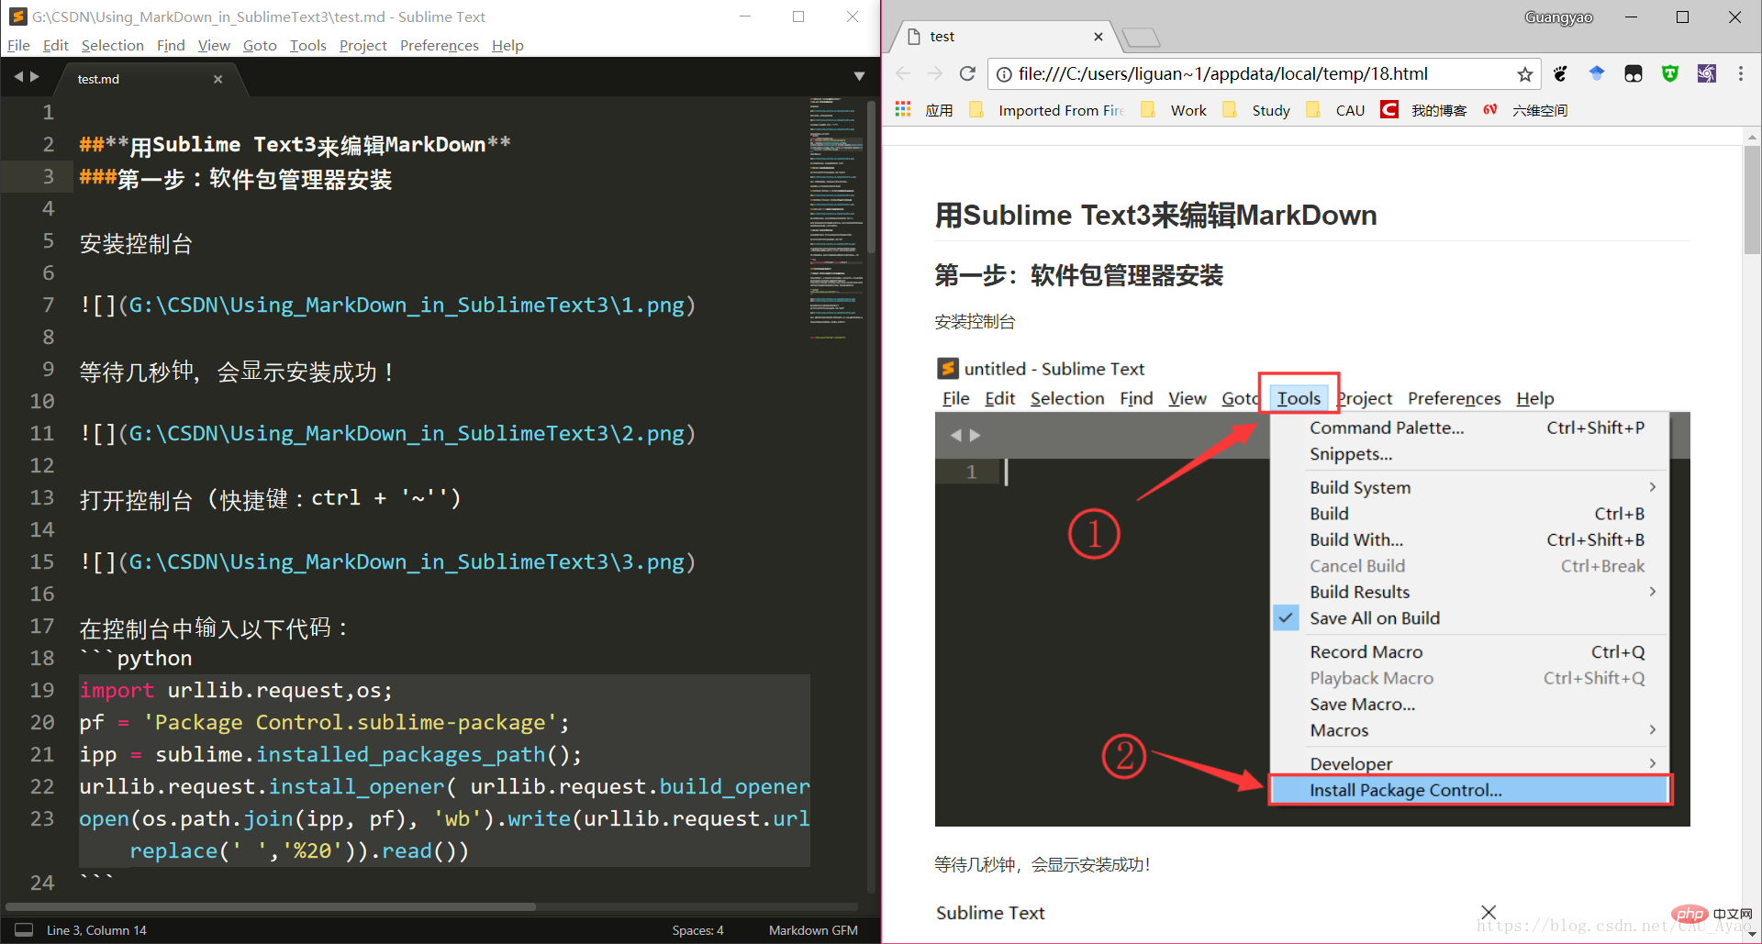Image resolution: width=1762 pixels, height=944 pixels.
Task: Click Line 3, Column 14 status
Action: coord(96,930)
